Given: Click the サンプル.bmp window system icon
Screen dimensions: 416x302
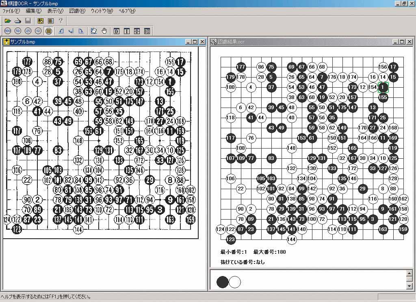Looking at the screenshot, I should (x=6, y=42).
